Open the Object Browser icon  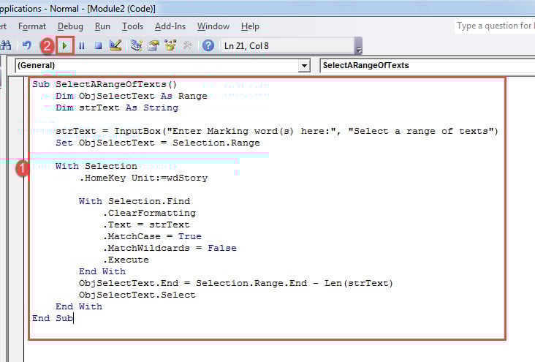(x=170, y=45)
